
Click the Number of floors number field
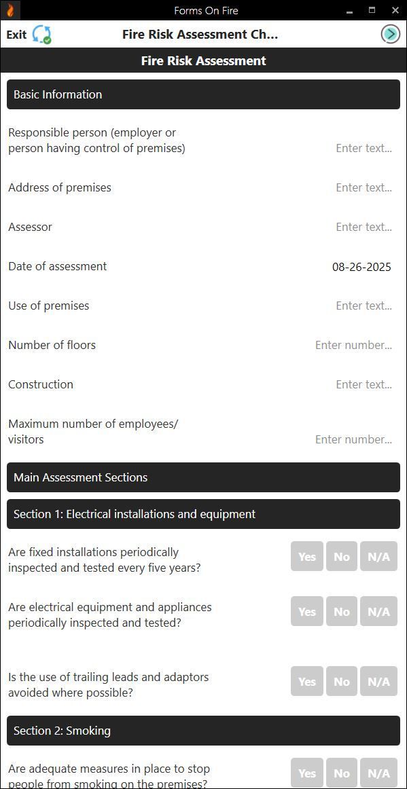tap(353, 345)
